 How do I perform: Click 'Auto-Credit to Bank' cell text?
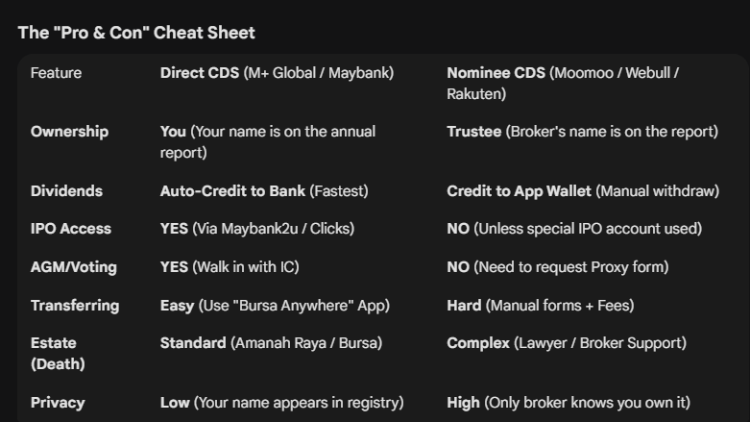pos(232,191)
